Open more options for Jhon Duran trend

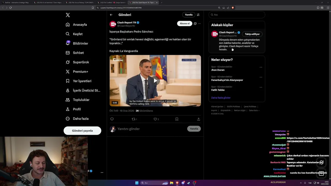261,67
